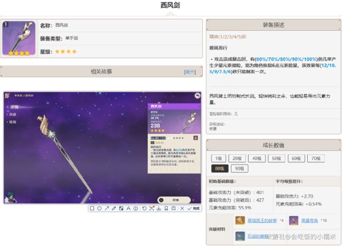342x246 pixels.
Task: Open the 详情 menu in the game
Action: point(14,107)
